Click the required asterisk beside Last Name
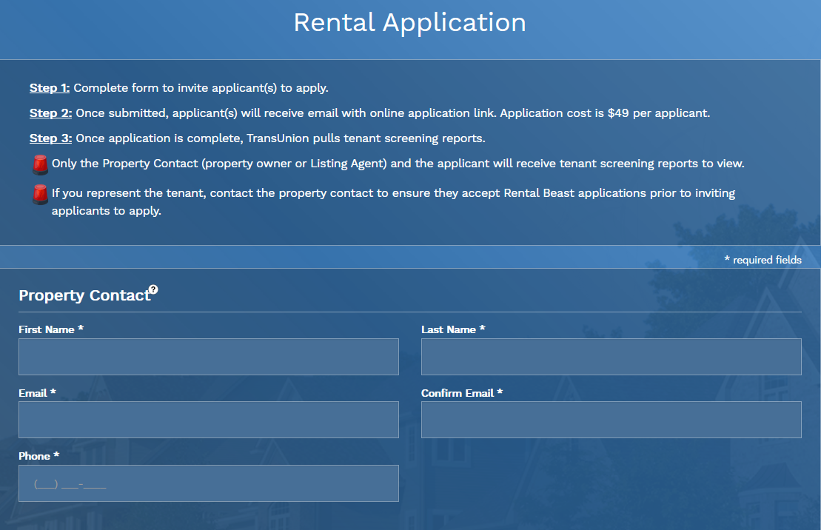Viewport: 821px width, 530px height. [x=483, y=329]
